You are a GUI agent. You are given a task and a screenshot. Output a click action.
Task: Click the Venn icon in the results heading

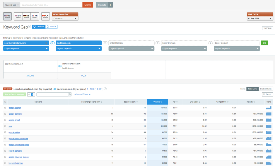[54, 89]
